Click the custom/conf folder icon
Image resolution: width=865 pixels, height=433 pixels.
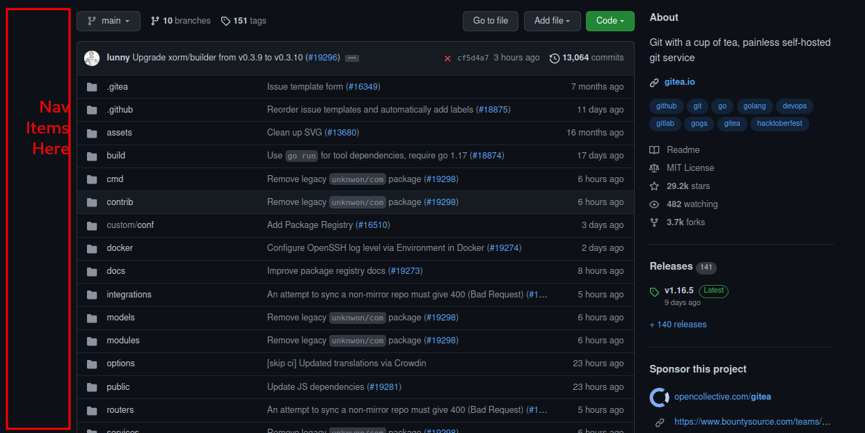[x=92, y=225]
